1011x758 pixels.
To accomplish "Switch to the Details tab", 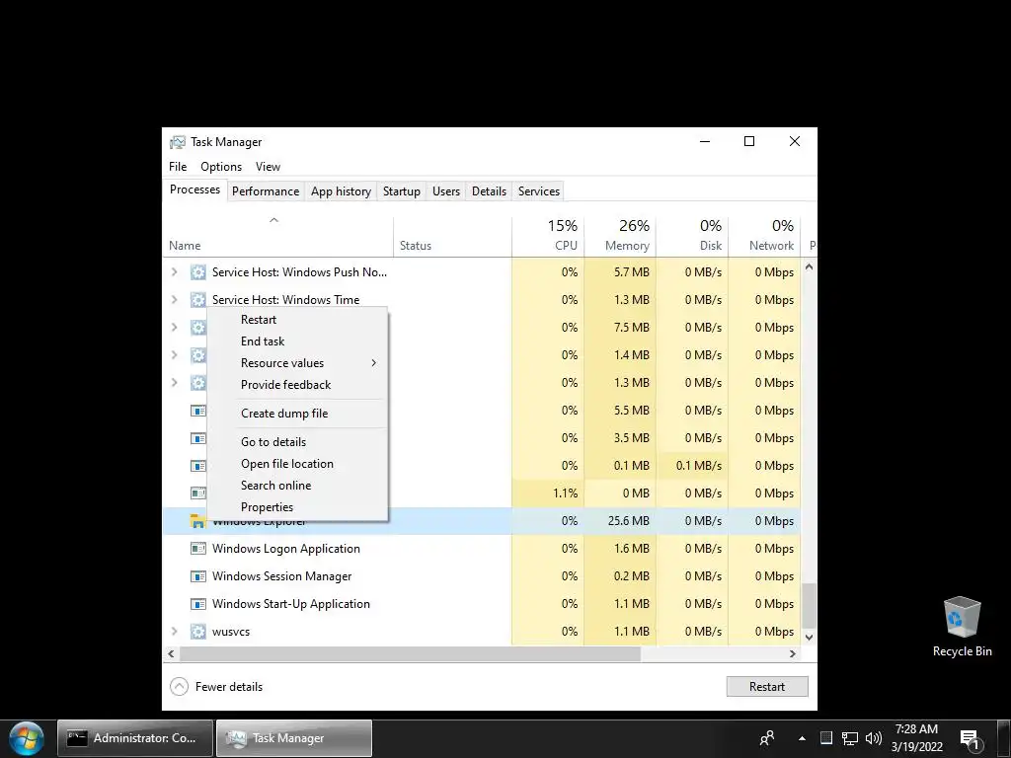I will coord(489,191).
